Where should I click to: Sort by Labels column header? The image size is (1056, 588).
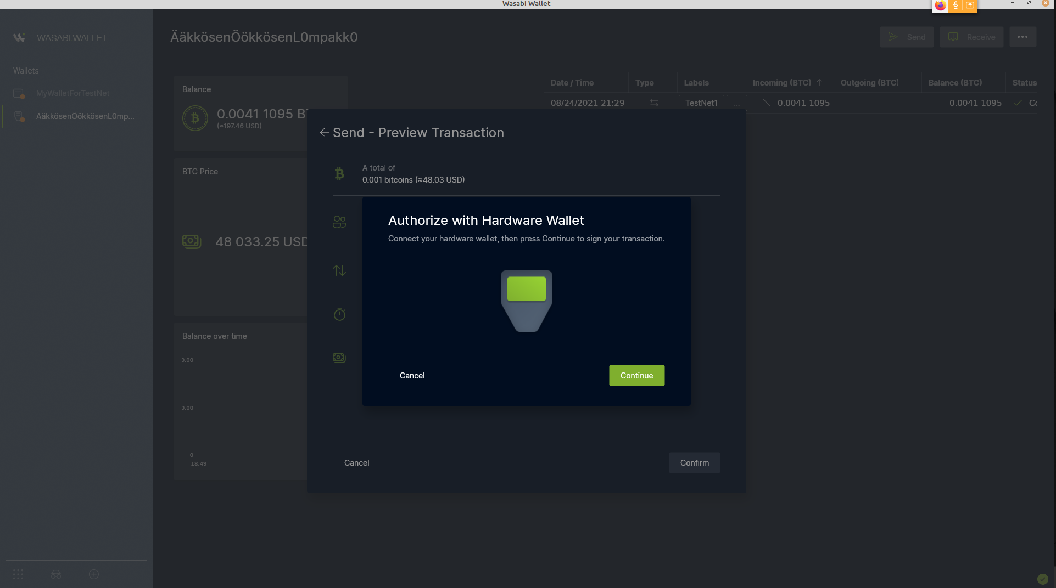pyautogui.click(x=696, y=83)
